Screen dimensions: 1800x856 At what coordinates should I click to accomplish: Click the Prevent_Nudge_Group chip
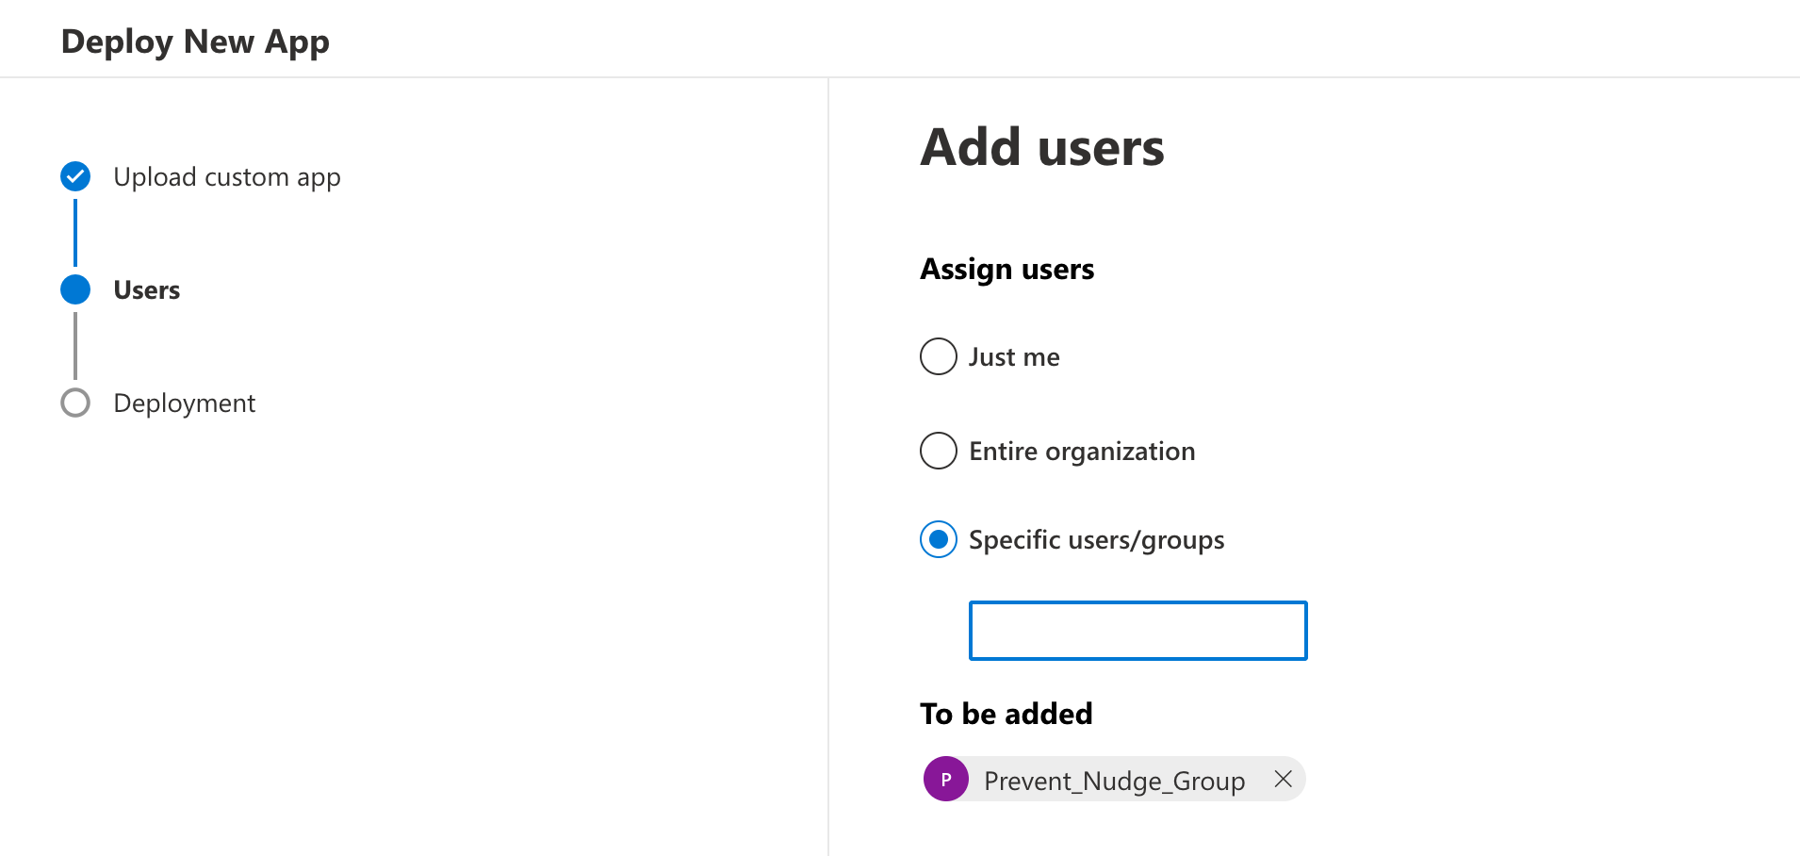point(1114,780)
